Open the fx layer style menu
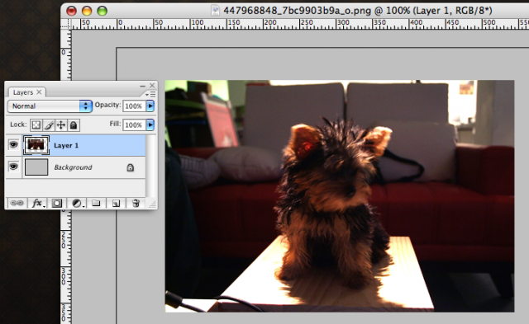 (x=37, y=203)
